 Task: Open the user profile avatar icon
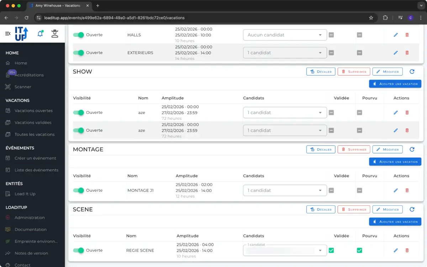54,34
